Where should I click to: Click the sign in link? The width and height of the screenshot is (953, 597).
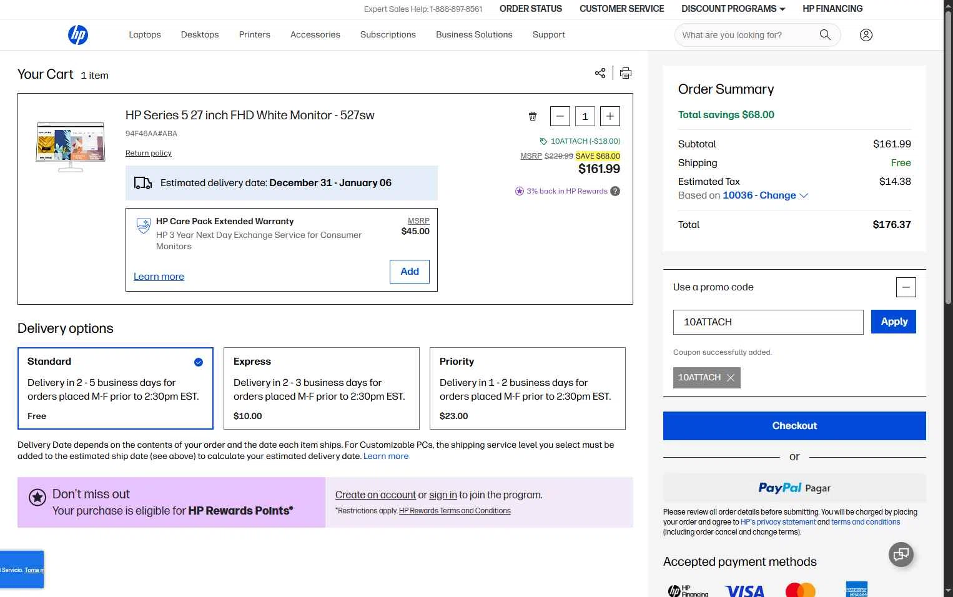(x=443, y=495)
